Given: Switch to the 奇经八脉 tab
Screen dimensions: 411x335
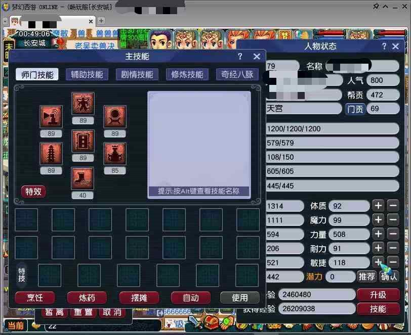Looking at the screenshot, I should [x=237, y=75].
